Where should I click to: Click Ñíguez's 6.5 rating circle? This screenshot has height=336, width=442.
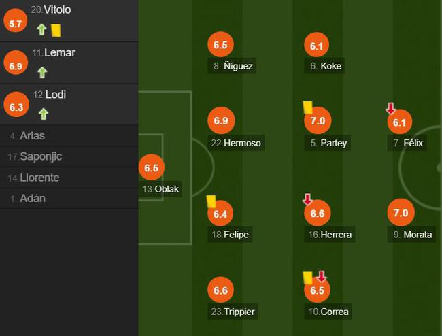[x=220, y=44]
